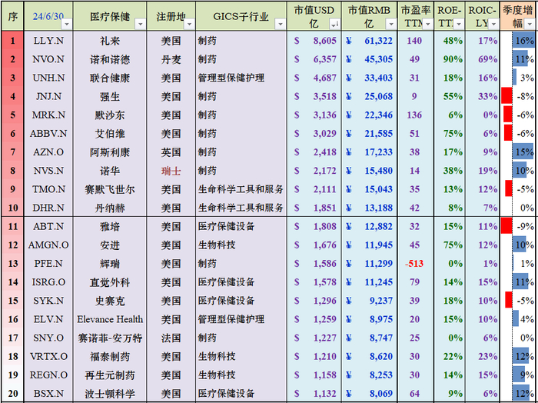The image size is (538, 403).
Task: Click company name 再生元制药
Action: [110, 375]
